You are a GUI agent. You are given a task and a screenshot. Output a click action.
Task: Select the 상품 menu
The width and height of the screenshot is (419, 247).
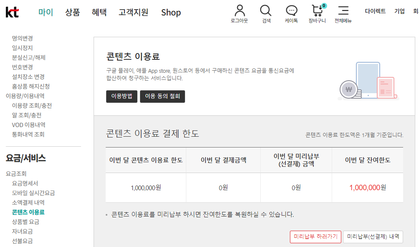point(72,12)
